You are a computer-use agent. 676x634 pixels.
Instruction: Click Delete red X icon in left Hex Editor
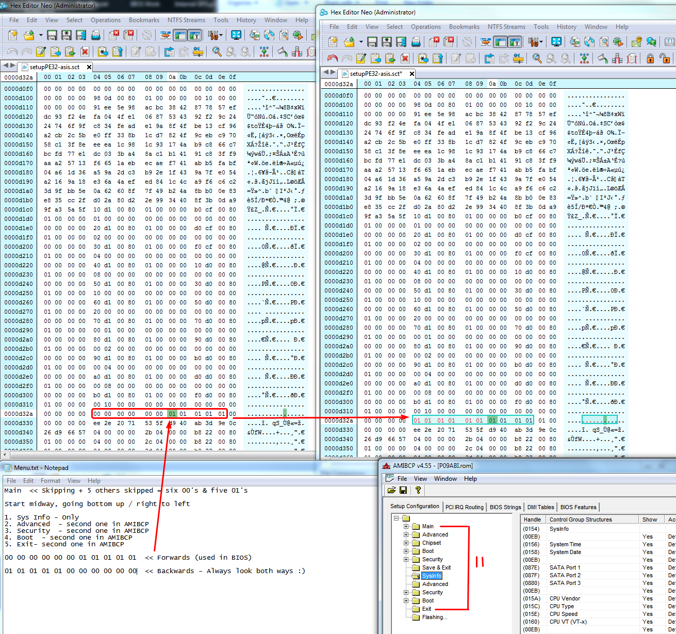85,52
